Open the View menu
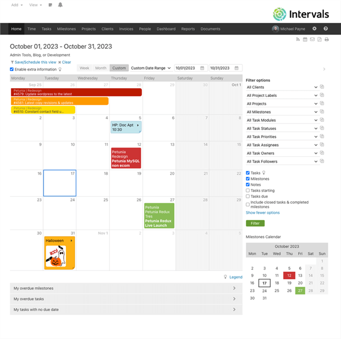The width and height of the screenshot is (341, 339). click(36, 5)
